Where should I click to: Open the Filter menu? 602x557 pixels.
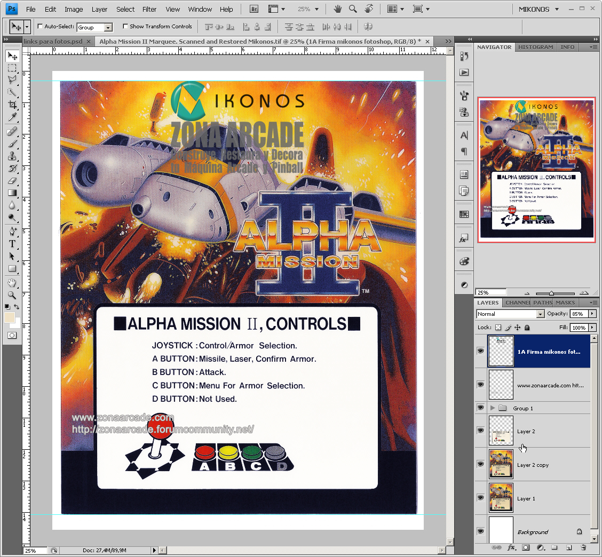(x=149, y=9)
